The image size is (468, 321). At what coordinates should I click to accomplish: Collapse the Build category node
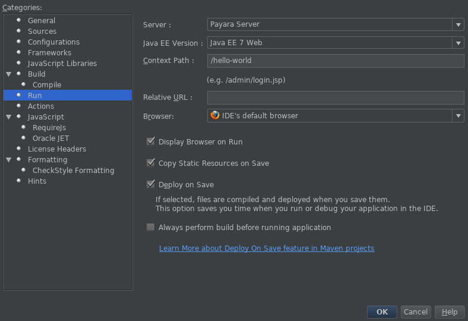point(9,74)
